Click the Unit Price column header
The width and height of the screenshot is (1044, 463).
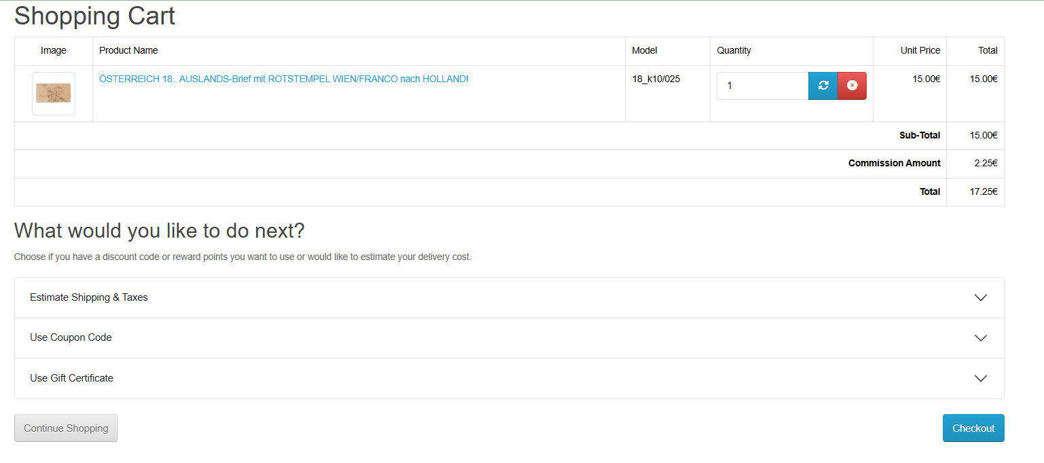pos(920,50)
